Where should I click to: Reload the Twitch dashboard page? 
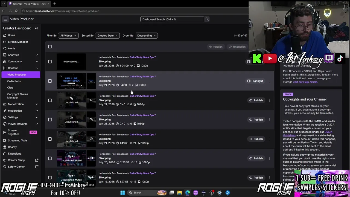pyautogui.click(x=10, y=11)
